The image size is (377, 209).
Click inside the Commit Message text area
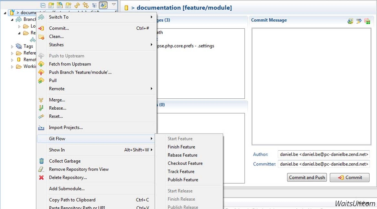(311, 86)
